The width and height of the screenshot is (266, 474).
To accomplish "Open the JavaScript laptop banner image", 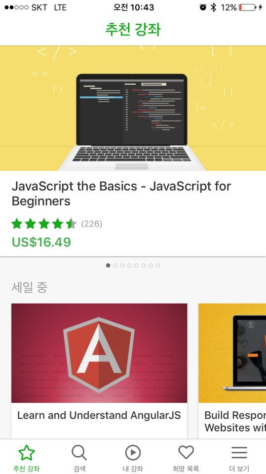I will 133,108.
